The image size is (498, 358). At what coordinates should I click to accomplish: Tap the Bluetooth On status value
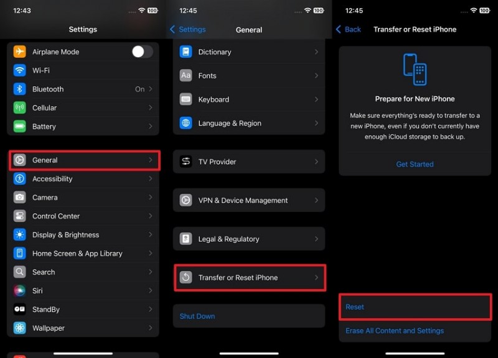139,89
